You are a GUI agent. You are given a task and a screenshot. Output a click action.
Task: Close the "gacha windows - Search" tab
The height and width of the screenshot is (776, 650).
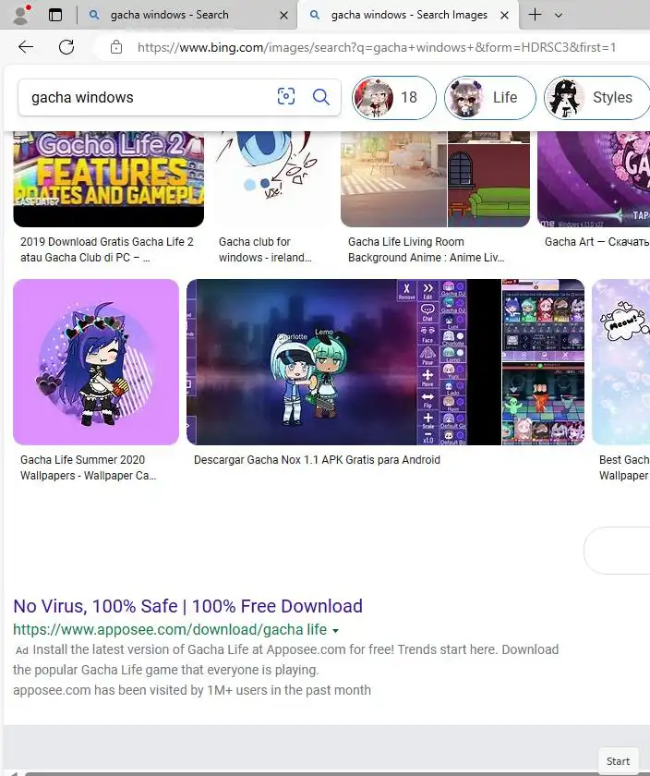(x=284, y=16)
